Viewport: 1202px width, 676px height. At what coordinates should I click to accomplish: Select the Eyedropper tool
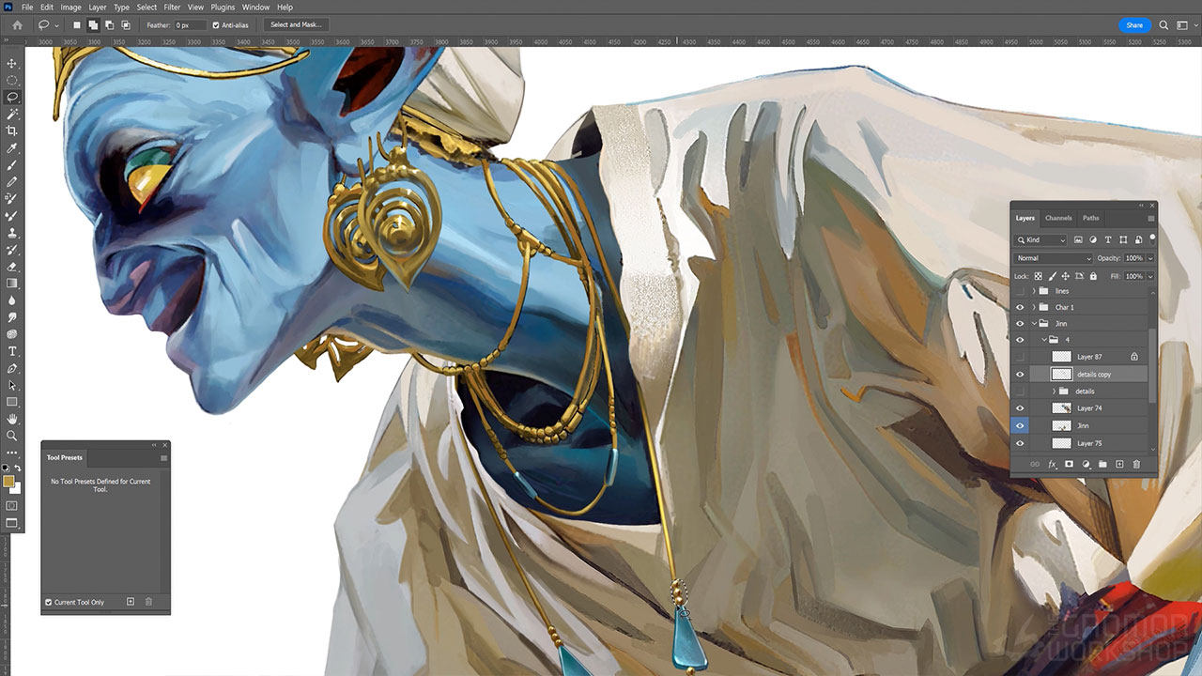pos(12,148)
